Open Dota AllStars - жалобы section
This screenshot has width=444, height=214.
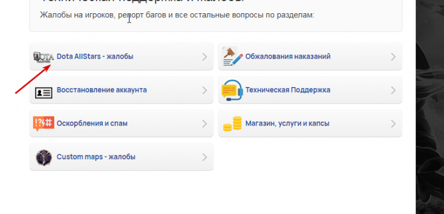[121, 57]
